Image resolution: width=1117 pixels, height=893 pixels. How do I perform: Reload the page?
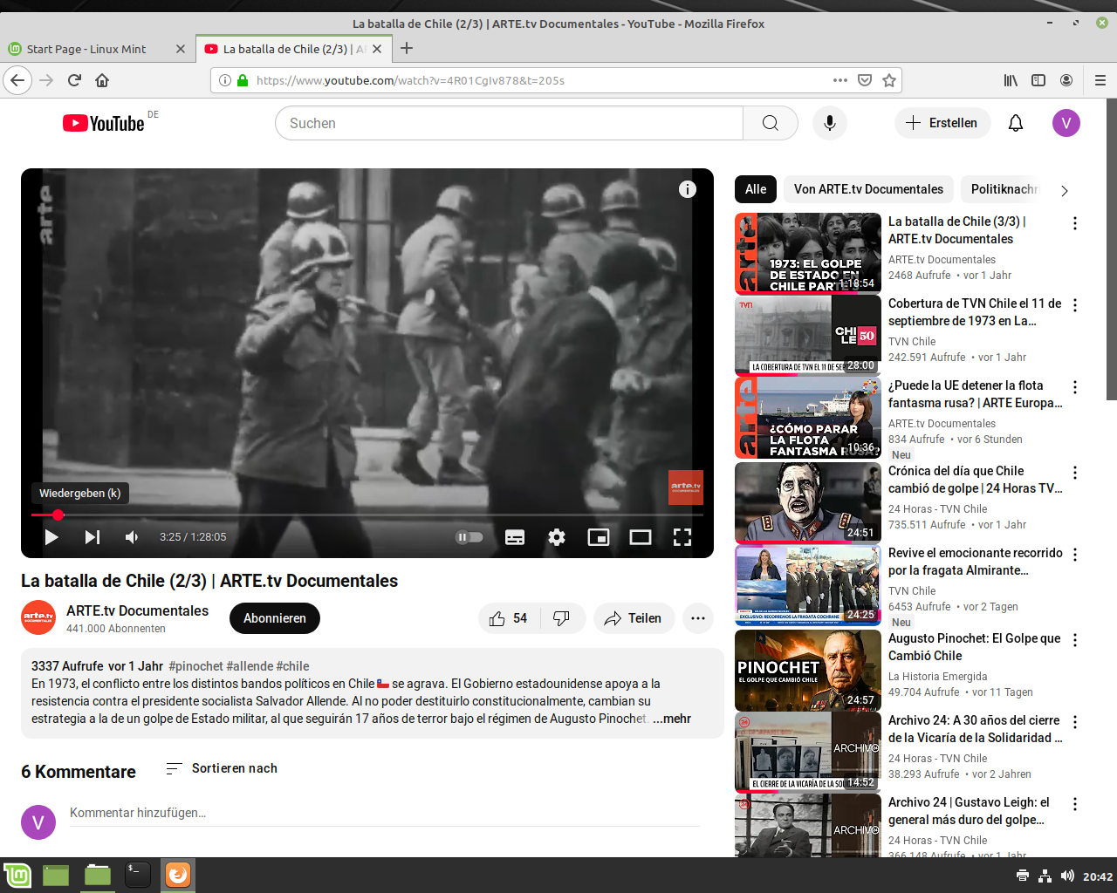[x=74, y=80]
